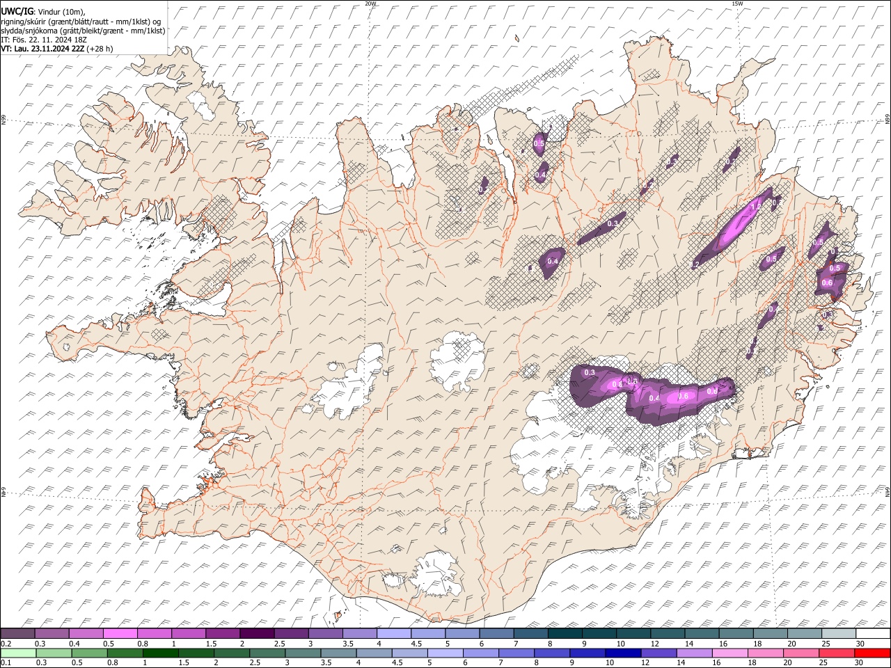Pick the bright red lower swatch after 30
Viewport: 891px width, 668px height.
873,653
